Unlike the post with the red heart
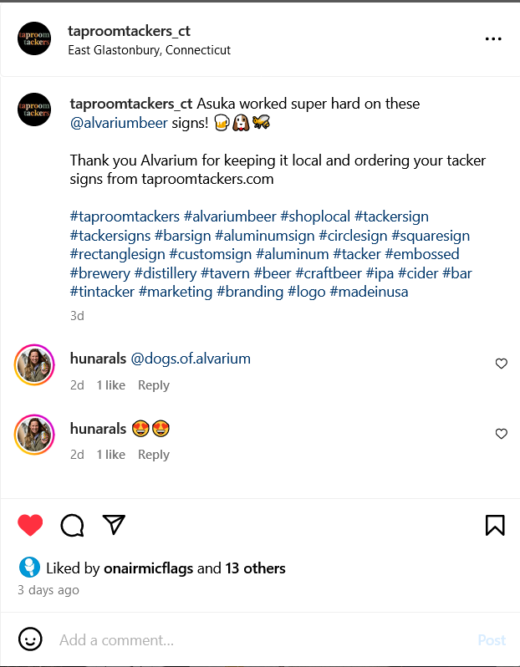Viewport: 520px width, 667px height. click(x=30, y=525)
